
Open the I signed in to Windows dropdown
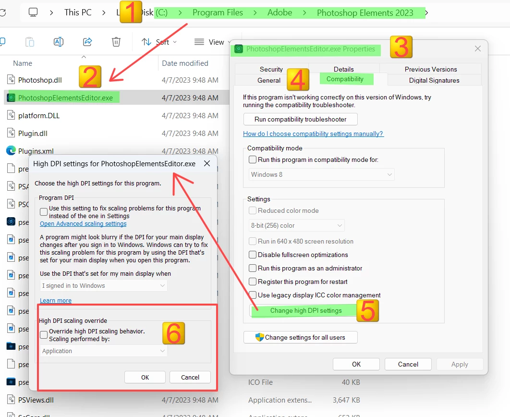coord(103,285)
